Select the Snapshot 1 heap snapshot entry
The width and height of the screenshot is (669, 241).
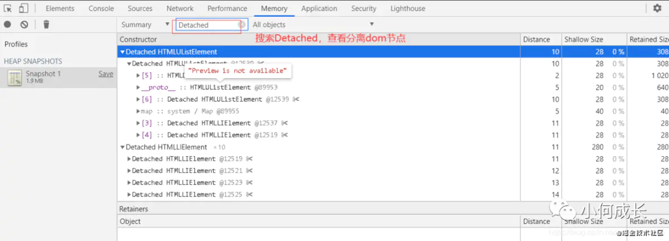tap(58, 77)
